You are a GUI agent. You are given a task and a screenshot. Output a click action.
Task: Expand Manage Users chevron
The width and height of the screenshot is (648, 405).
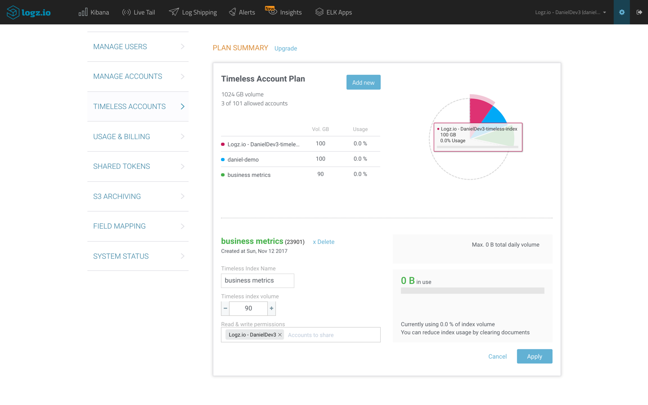click(183, 47)
